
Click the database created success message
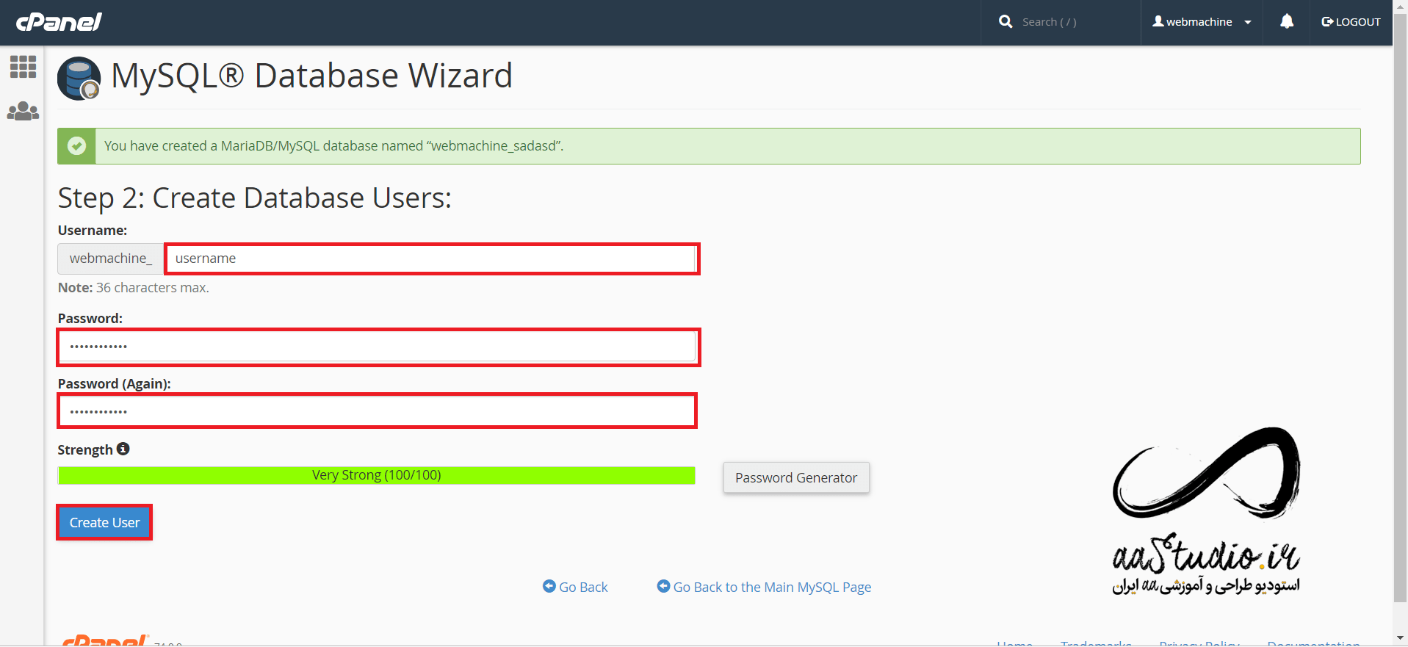click(334, 146)
